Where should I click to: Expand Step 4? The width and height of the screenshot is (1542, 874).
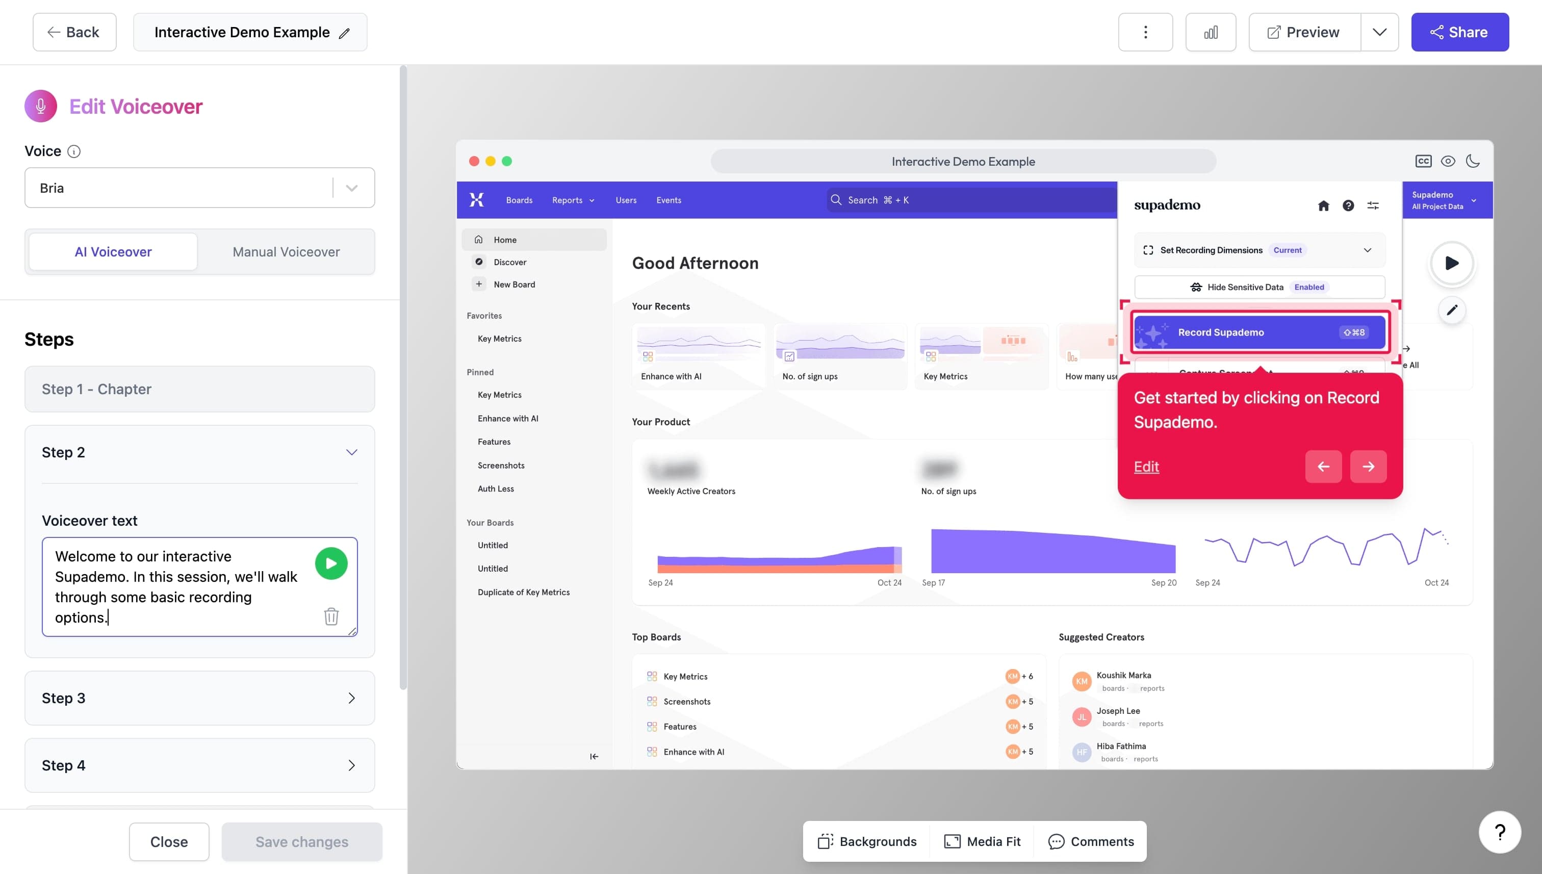pyautogui.click(x=199, y=765)
